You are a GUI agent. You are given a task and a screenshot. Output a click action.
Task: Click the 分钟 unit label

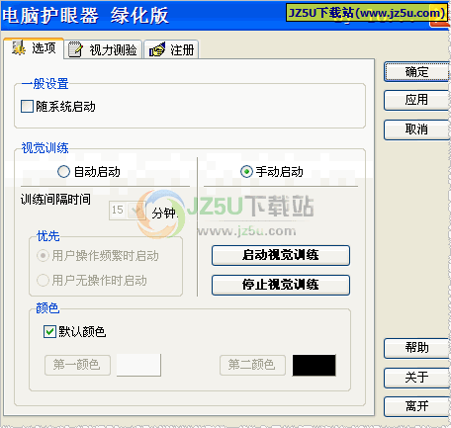click(x=164, y=214)
